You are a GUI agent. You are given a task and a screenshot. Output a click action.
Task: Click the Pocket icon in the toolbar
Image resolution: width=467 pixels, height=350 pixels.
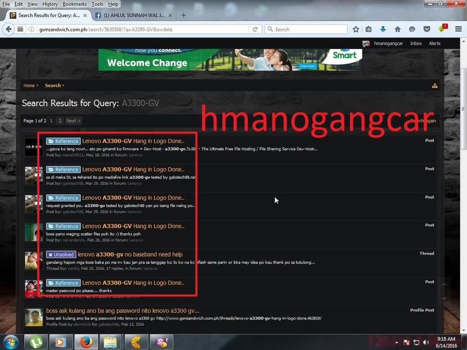point(427,29)
